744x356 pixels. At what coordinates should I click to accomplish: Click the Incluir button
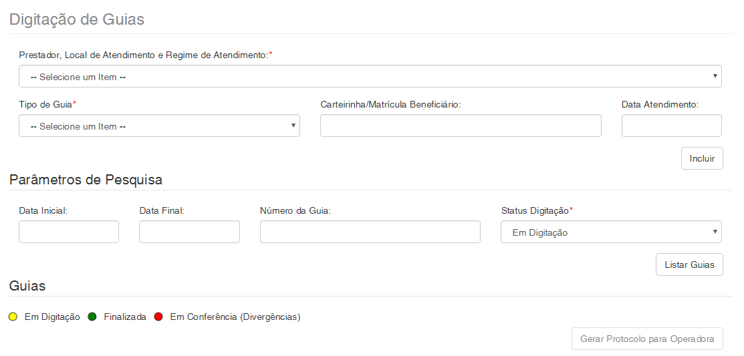click(702, 159)
